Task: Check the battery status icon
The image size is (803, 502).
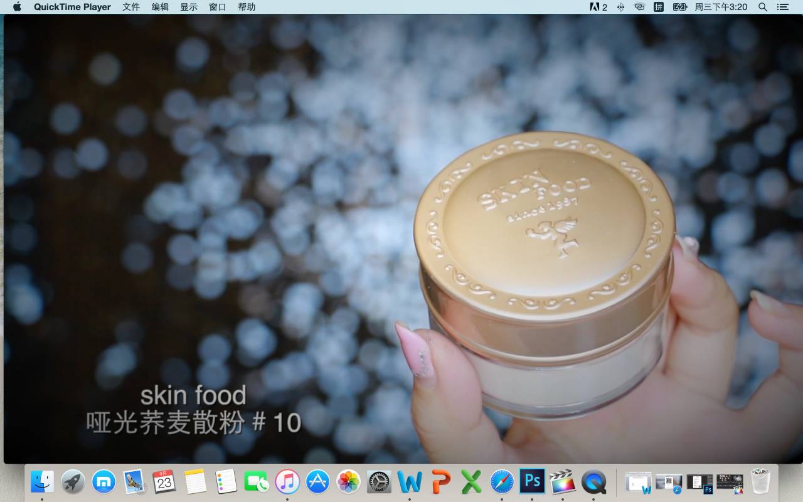Action: pos(680,7)
